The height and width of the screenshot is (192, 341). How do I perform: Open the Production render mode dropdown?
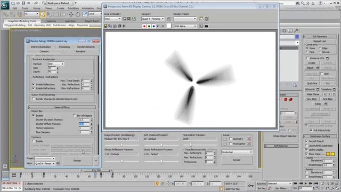click(x=237, y=152)
